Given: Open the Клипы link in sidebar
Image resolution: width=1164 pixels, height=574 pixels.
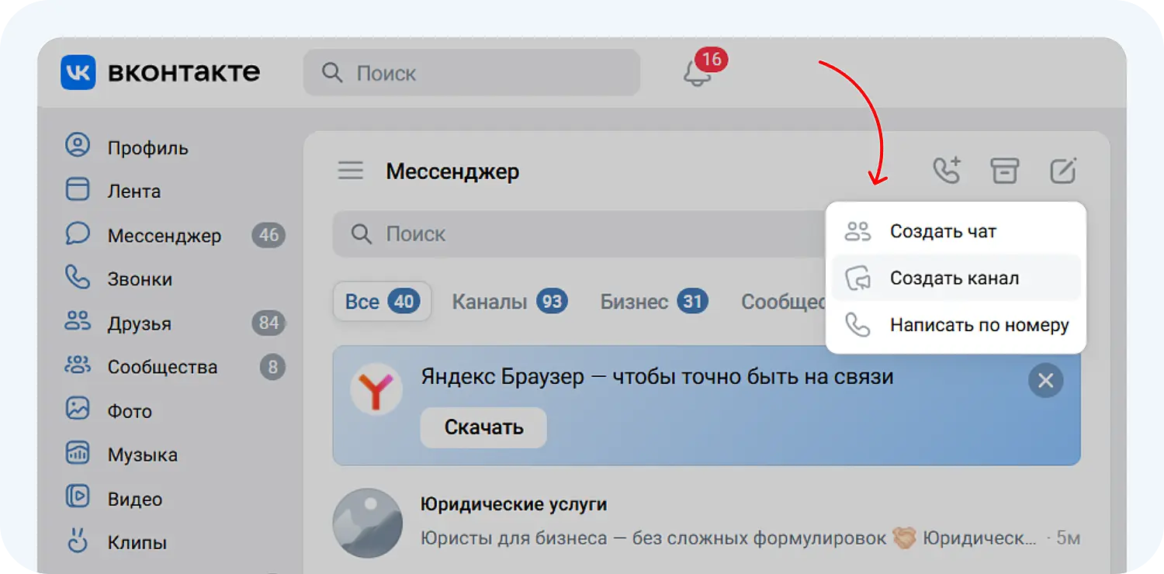Looking at the screenshot, I should 137,543.
